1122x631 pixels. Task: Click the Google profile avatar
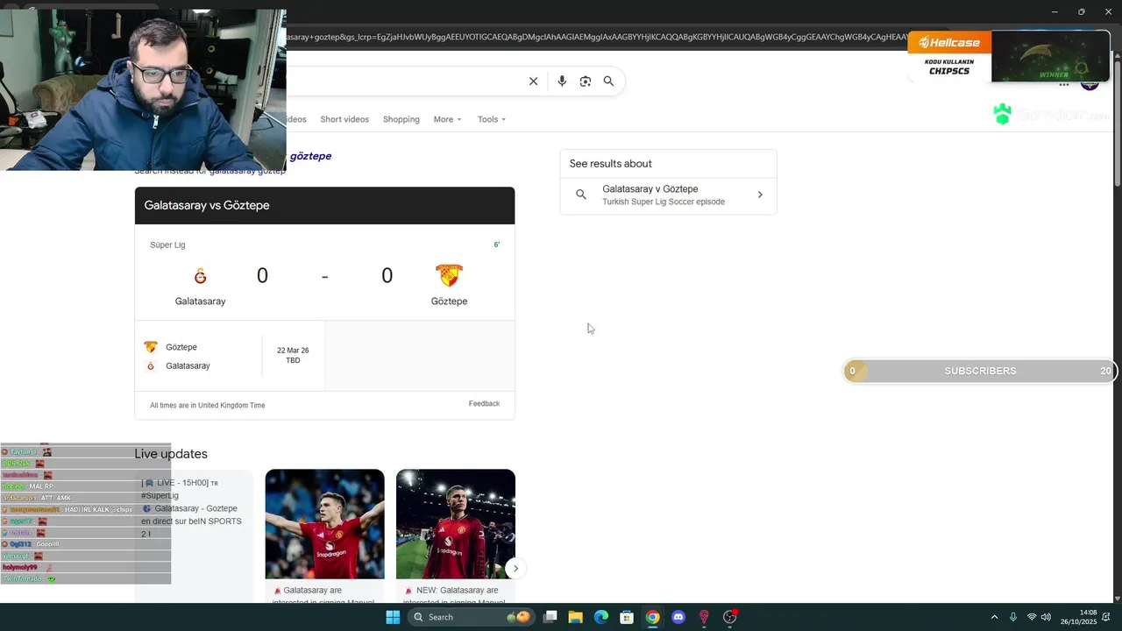(1090, 84)
